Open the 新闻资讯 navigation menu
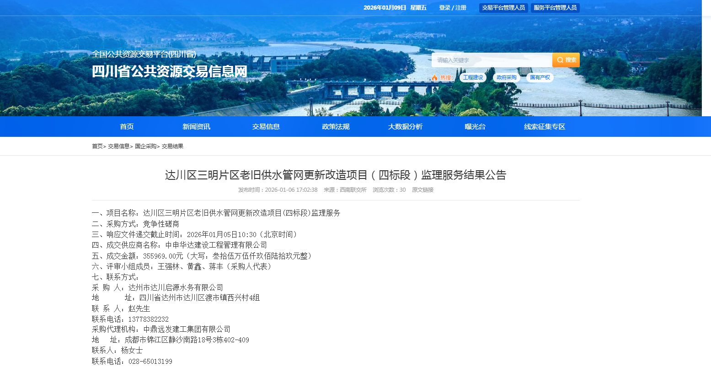 [196, 127]
